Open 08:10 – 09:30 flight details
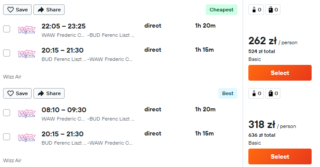The width and height of the screenshot is (320, 167). click(64, 110)
